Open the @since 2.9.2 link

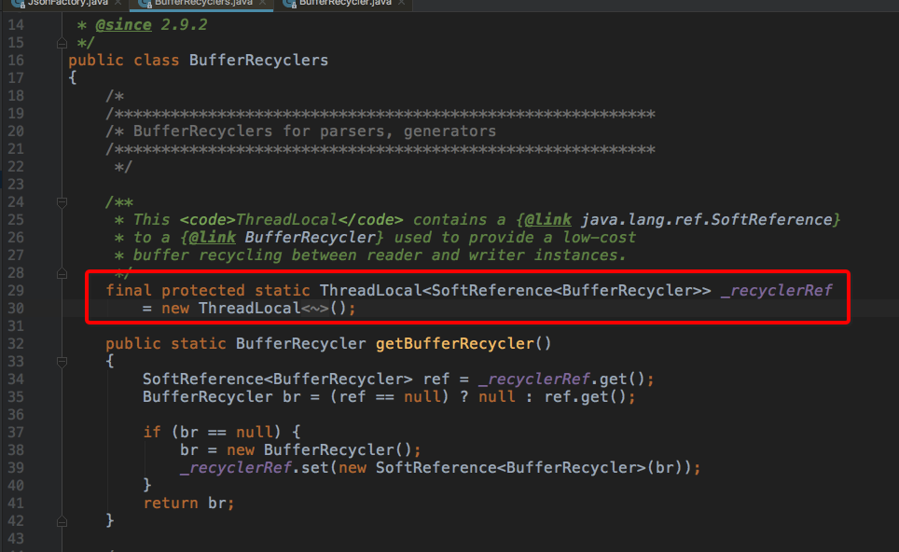tap(122, 24)
